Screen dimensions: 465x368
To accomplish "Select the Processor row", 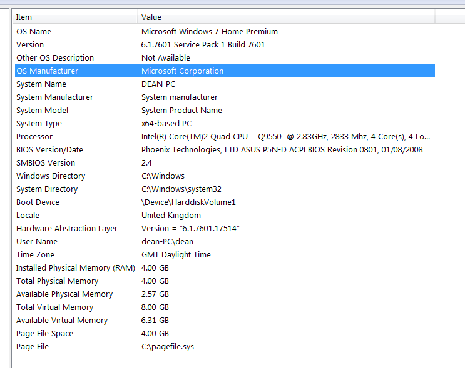I will 34,137.
